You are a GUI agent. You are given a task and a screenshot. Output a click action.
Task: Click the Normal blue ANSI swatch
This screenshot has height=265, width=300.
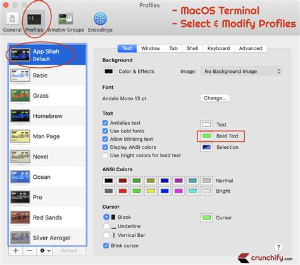coord(165,181)
